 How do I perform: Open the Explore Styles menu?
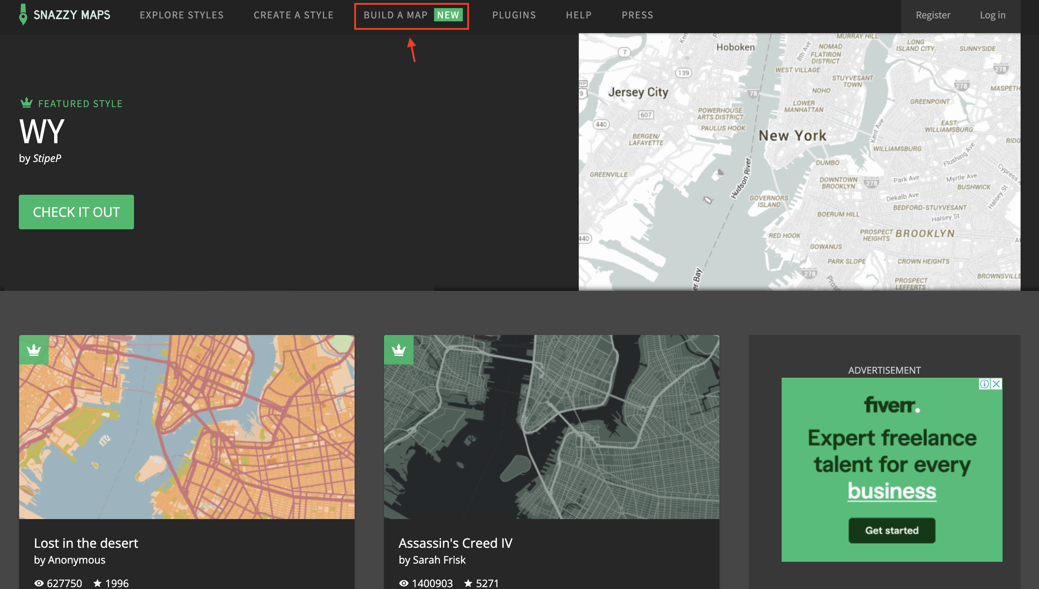pyautogui.click(x=181, y=15)
